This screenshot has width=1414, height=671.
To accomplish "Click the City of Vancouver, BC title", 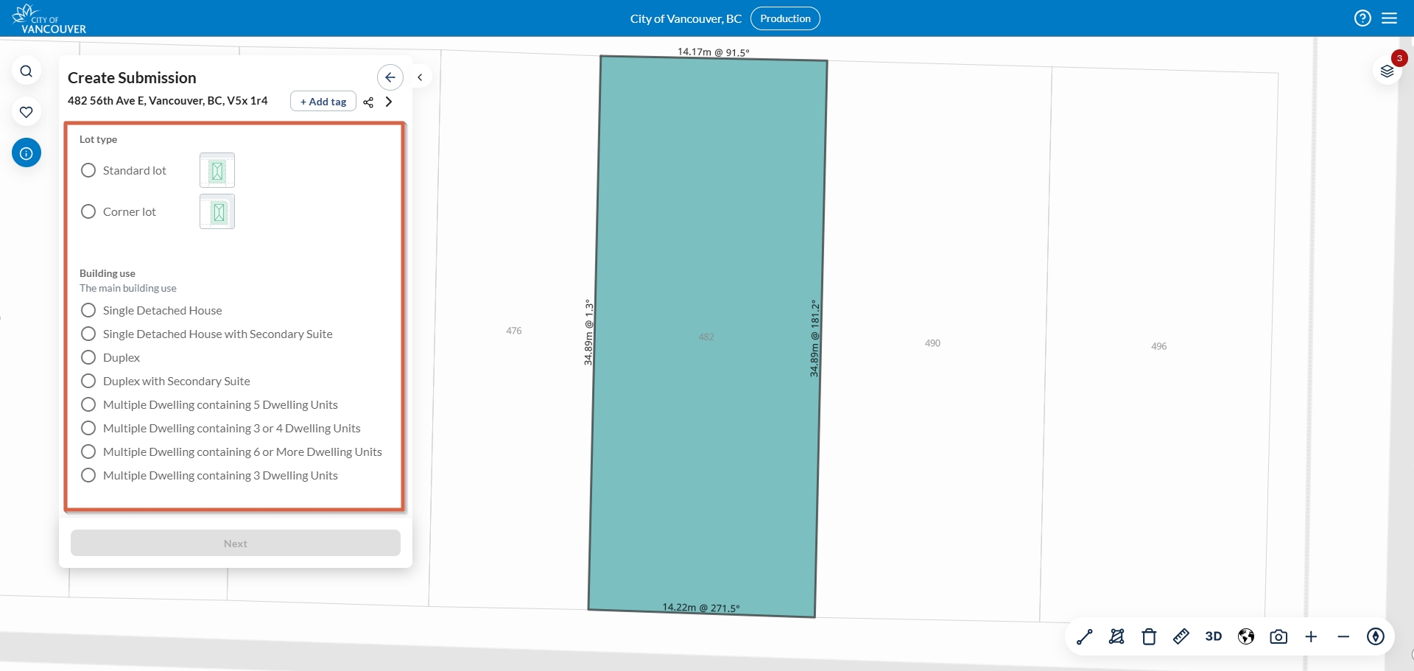I will click(x=686, y=19).
